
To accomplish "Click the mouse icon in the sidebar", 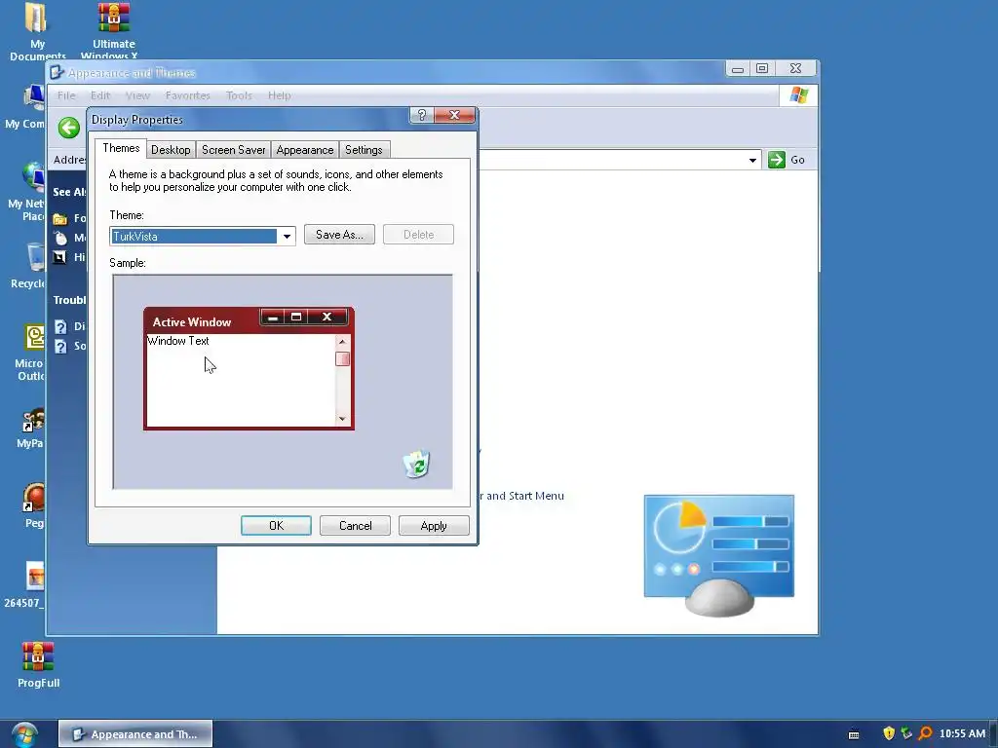I will 59,238.
